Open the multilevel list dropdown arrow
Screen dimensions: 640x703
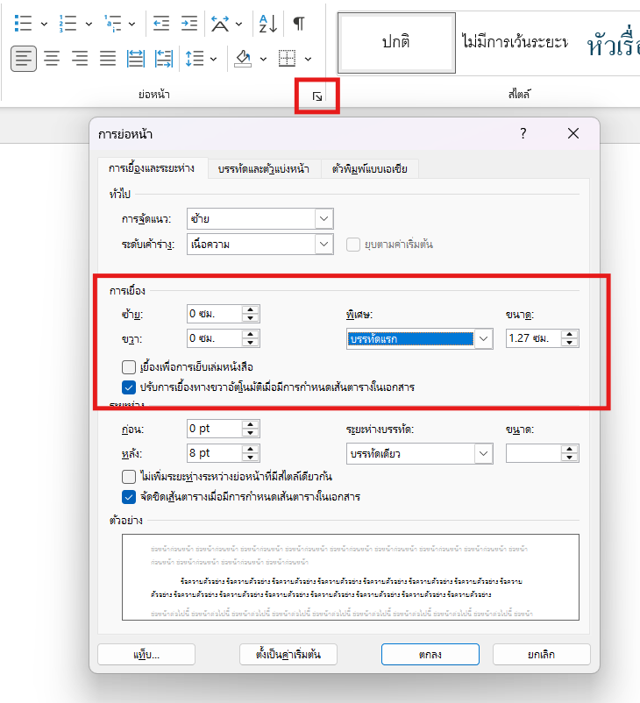[x=132, y=24]
